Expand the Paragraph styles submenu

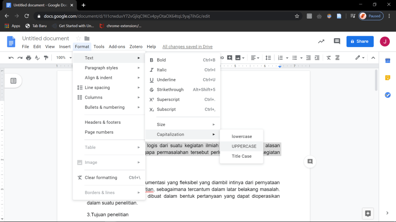point(101,68)
